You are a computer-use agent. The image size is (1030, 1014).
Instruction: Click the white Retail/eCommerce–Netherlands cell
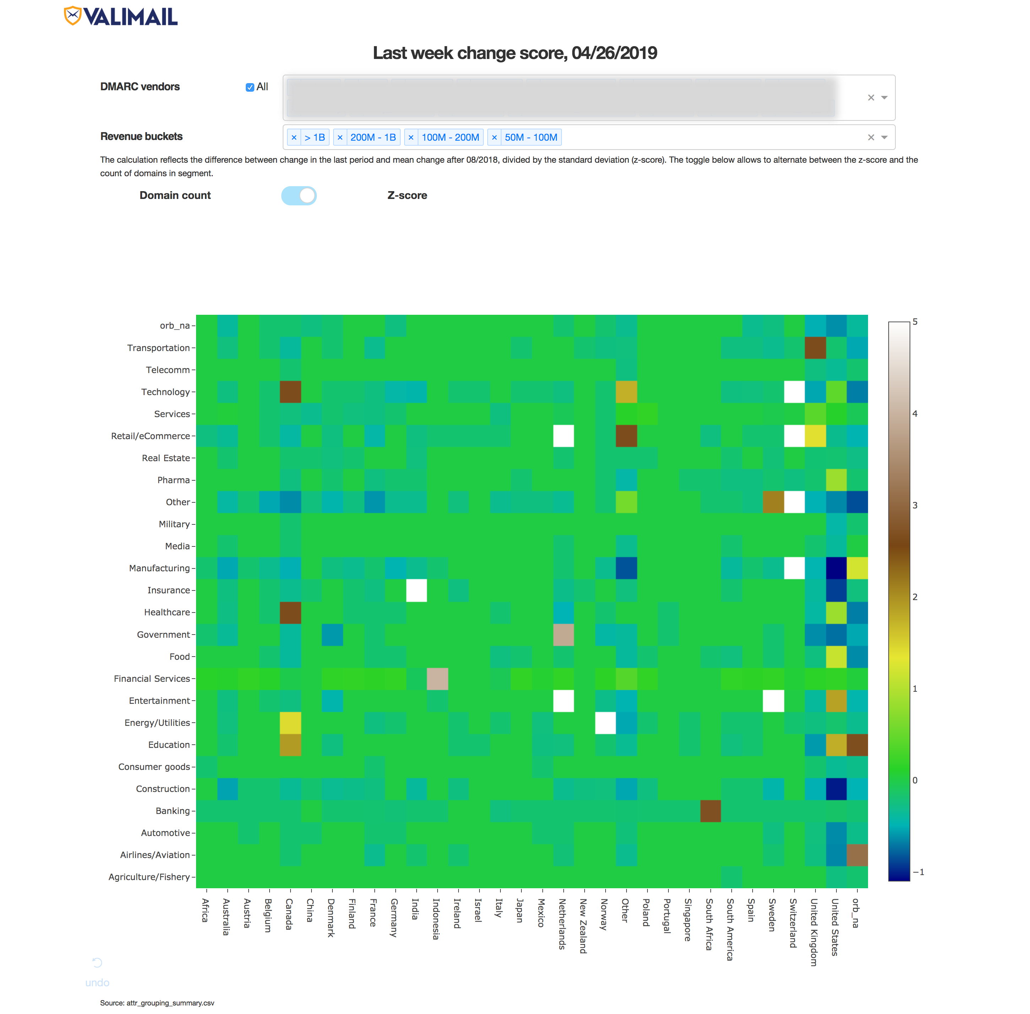click(x=563, y=436)
